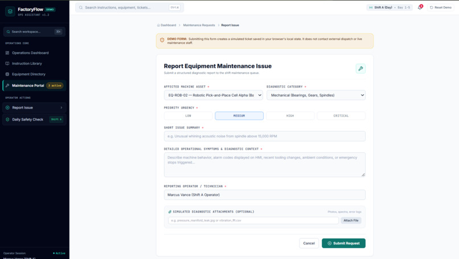Click the workspace search magnifier icon
This screenshot has width=459, height=259.
8,32
